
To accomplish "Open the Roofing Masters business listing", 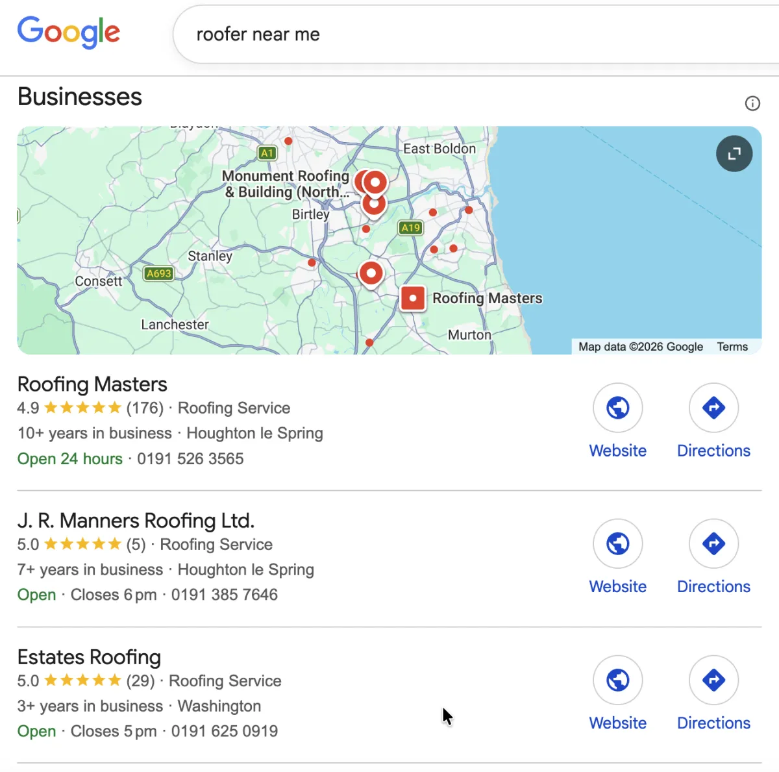I will coord(92,384).
